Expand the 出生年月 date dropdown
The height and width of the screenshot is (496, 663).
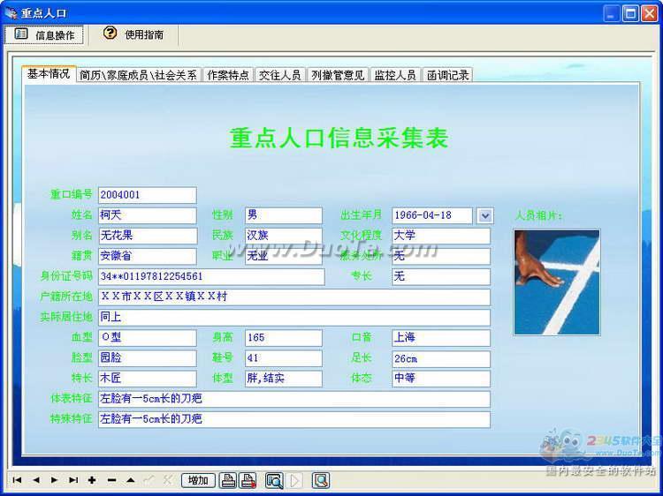(484, 215)
